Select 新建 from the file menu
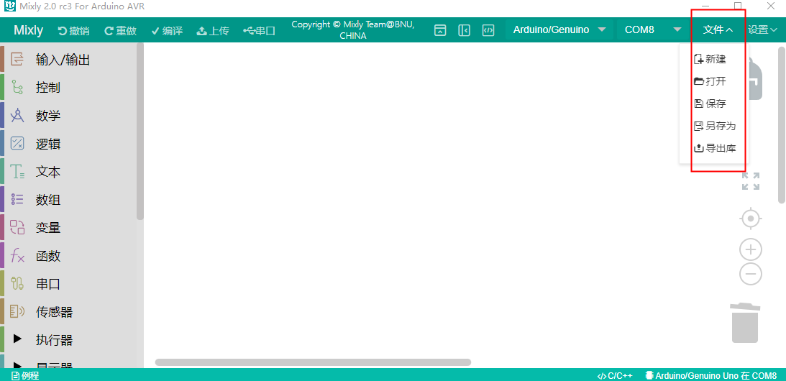 (x=710, y=60)
